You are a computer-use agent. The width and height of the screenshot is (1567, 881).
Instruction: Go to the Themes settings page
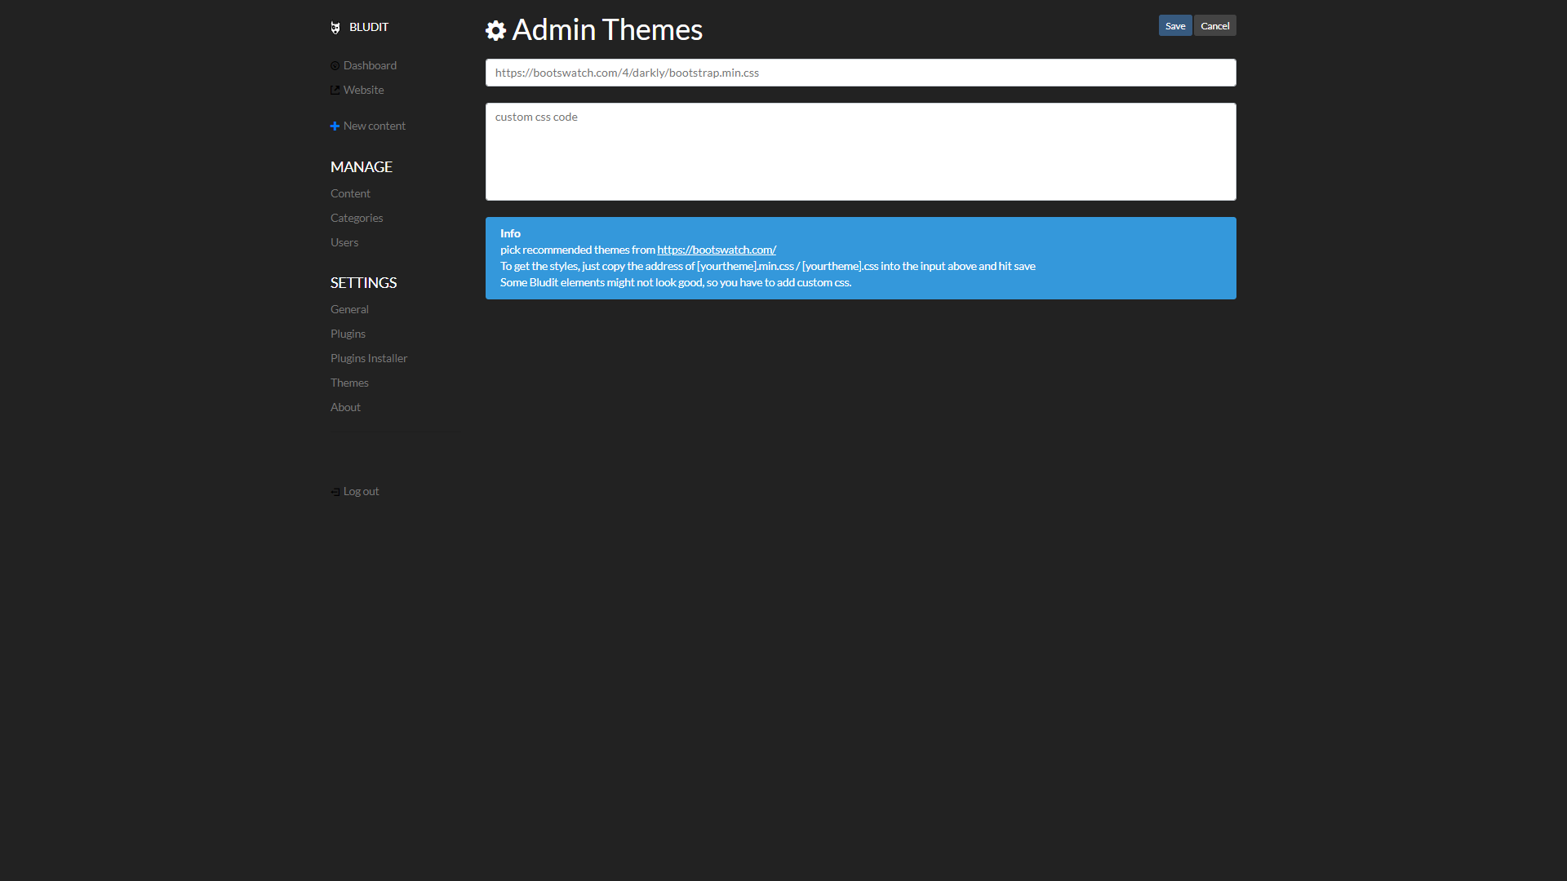point(349,383)
